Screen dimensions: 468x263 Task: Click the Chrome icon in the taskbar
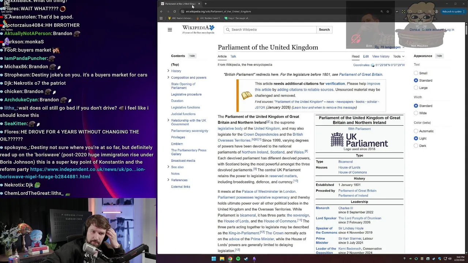[x=230, y=259]
